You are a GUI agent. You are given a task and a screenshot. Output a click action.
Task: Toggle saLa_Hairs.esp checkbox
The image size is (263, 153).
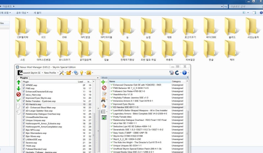(x=24, y=94)
